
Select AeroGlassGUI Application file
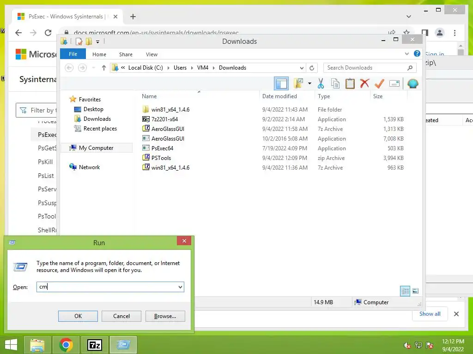click(x=168, y=138)
